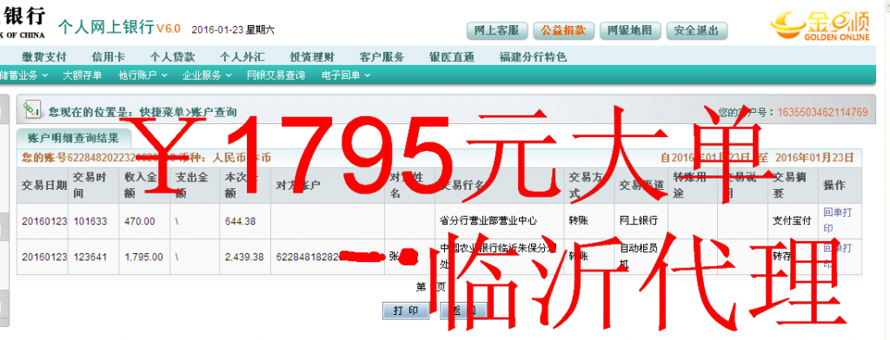Go to 网银交易查询 submenu item
The width and height of the screenshot is (890, 340).
click(276, 75)
